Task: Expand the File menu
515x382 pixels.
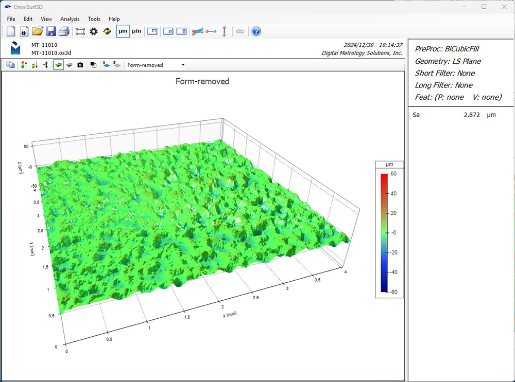Action: (11, 19)
